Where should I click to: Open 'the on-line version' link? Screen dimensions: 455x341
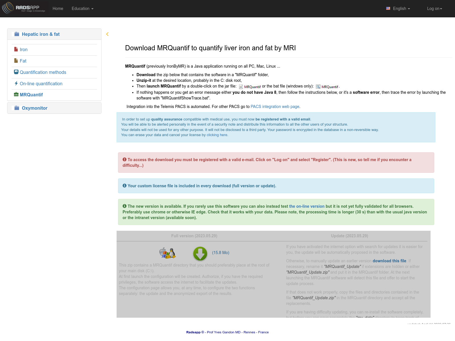tap(307, 206)
